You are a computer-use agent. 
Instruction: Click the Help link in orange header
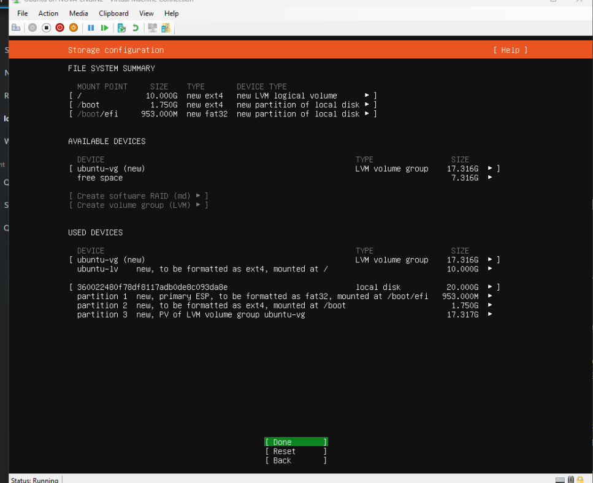(510, 50)
